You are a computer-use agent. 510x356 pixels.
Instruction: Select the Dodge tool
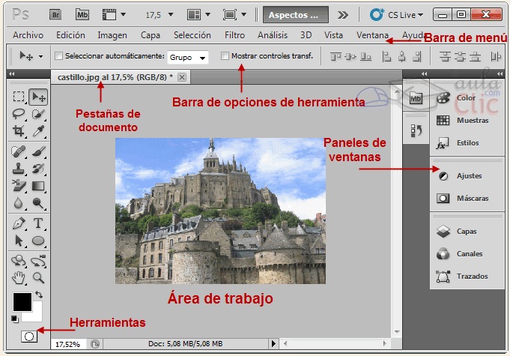[x=38, y=203]
